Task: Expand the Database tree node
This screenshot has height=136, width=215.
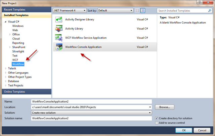Action: point(6,81)
